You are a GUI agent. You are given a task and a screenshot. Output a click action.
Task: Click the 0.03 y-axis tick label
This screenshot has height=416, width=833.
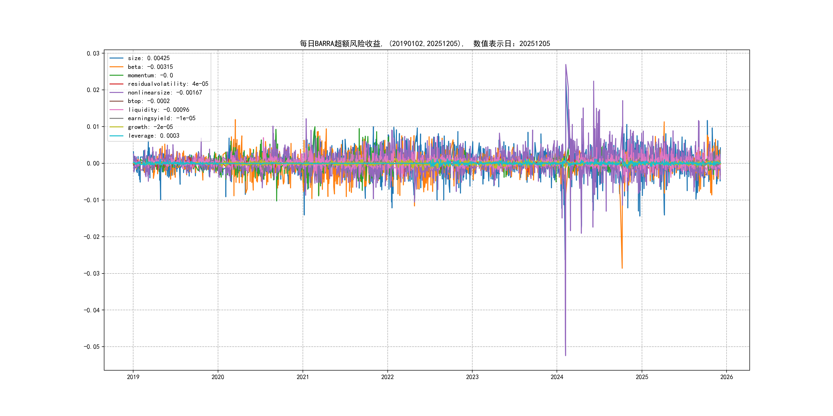pyautogui.click(x=93, y=53)
